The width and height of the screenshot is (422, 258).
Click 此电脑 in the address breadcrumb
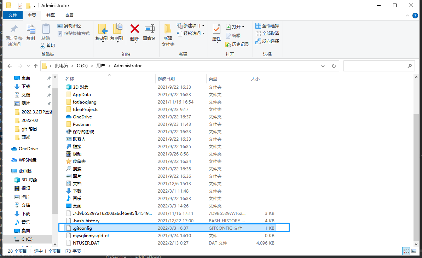(x=61, y=66)
